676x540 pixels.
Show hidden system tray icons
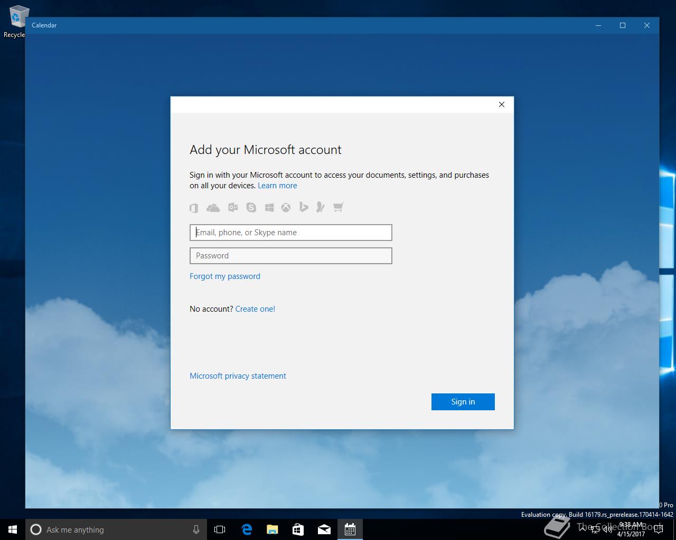pos(583,529)
